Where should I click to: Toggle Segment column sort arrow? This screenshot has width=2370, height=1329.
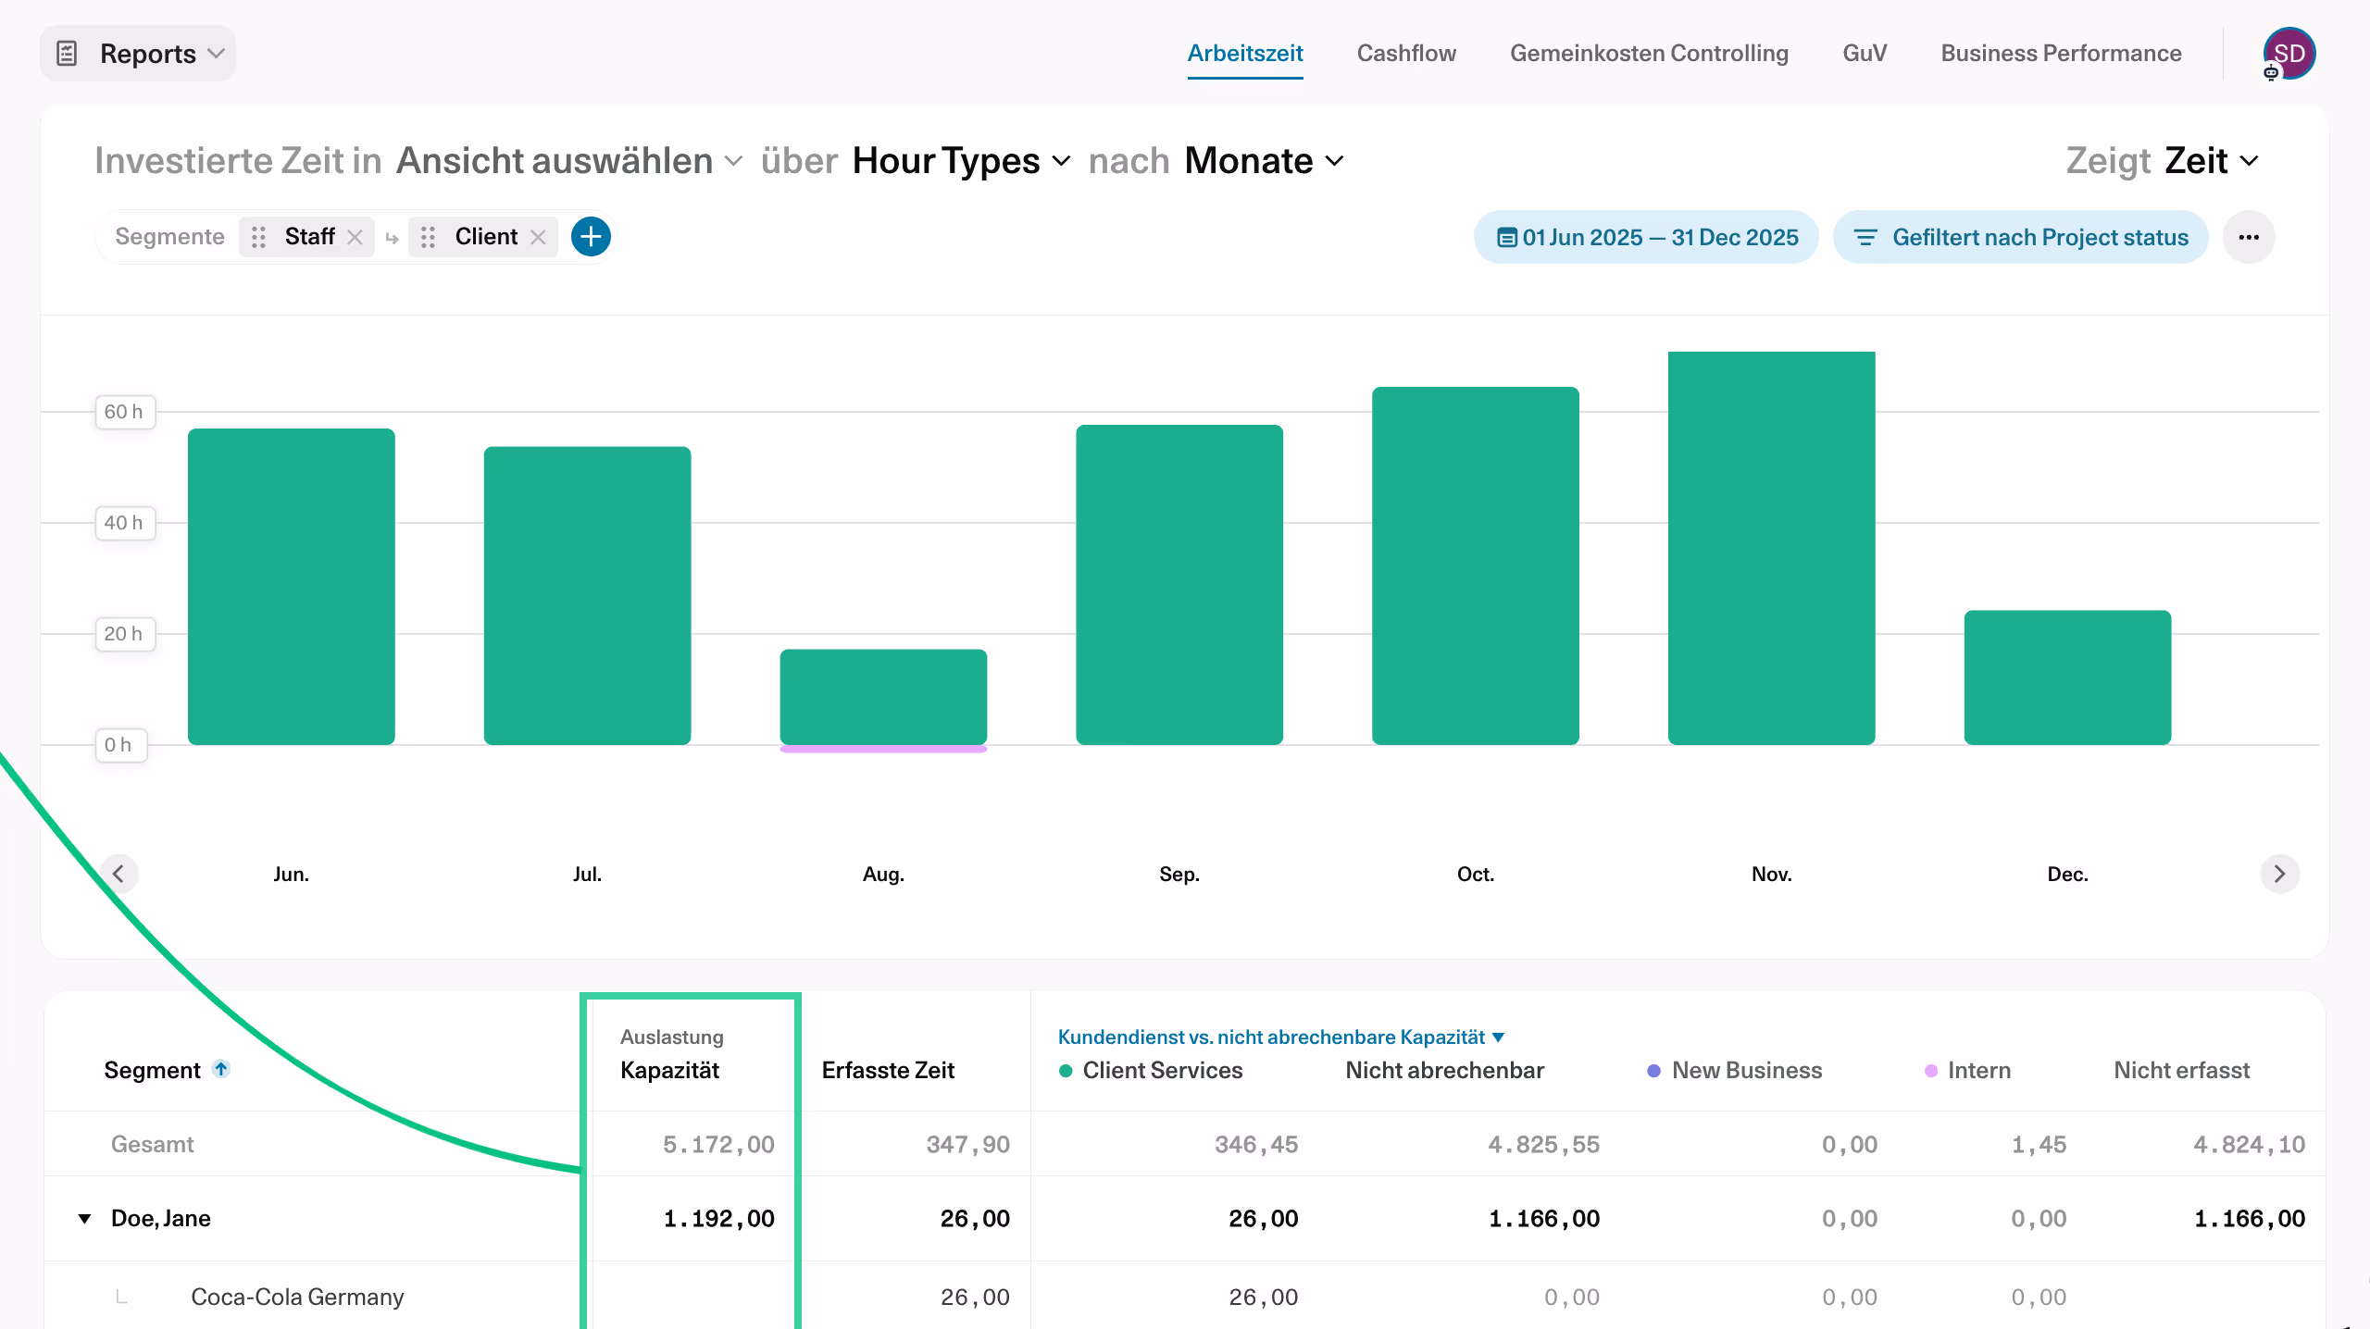pyautogui.click(x=221, y=1069)
